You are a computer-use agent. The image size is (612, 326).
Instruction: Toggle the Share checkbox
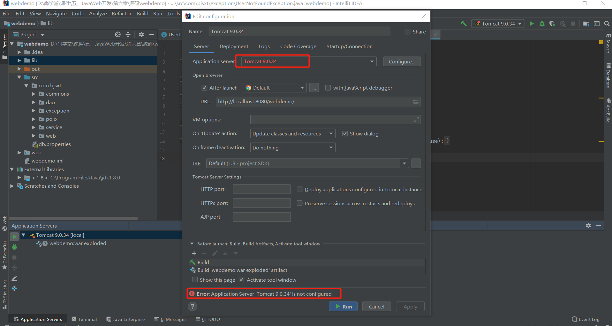pyautogui.click(x=407, y=32)
